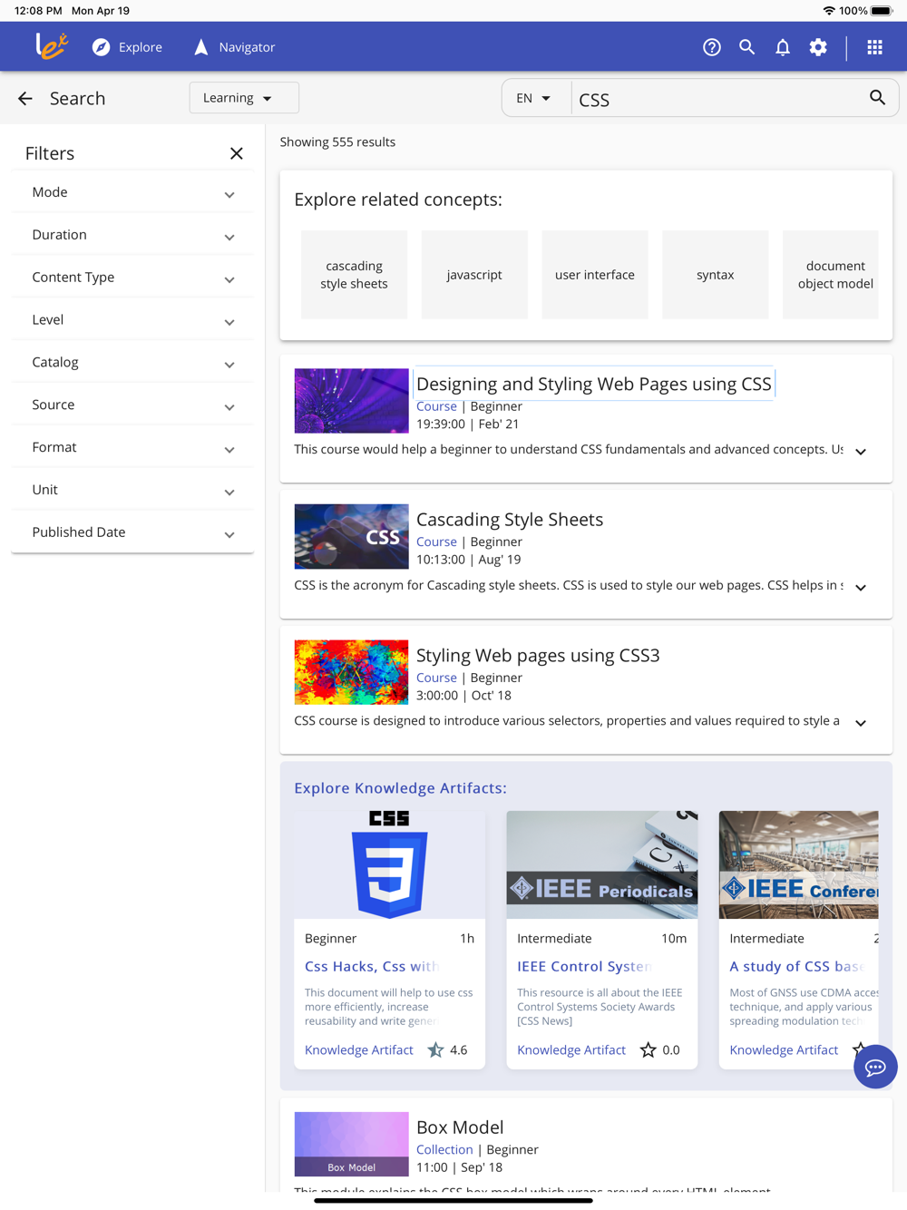The height and width of the screenshot is (1210, 907).
Task: Expand description of Designing and Styling course
Action: [x=861, y=451]
